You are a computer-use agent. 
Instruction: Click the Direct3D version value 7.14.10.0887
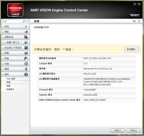coord(90,90)
